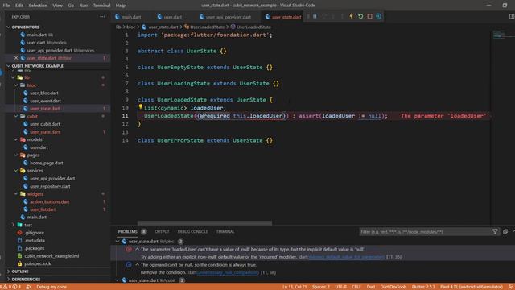Click Ln 11, Col 21 indicator
Screen dimensions: 515x290
295,287
